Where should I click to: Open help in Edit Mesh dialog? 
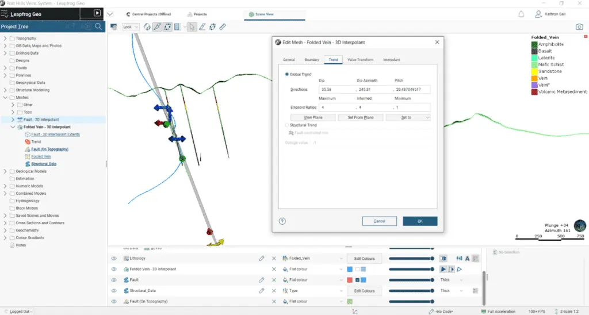(282, 221)
